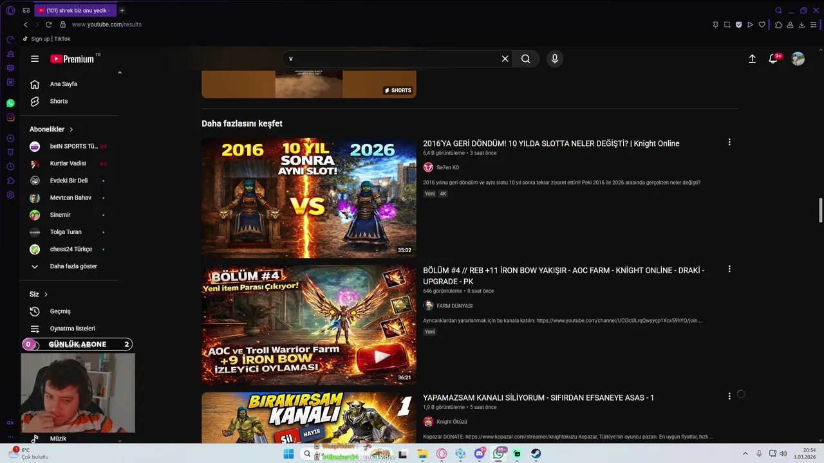824x463 pixels.
Task: Open Steam from Windows taskbar
Action: coord(536,454)
